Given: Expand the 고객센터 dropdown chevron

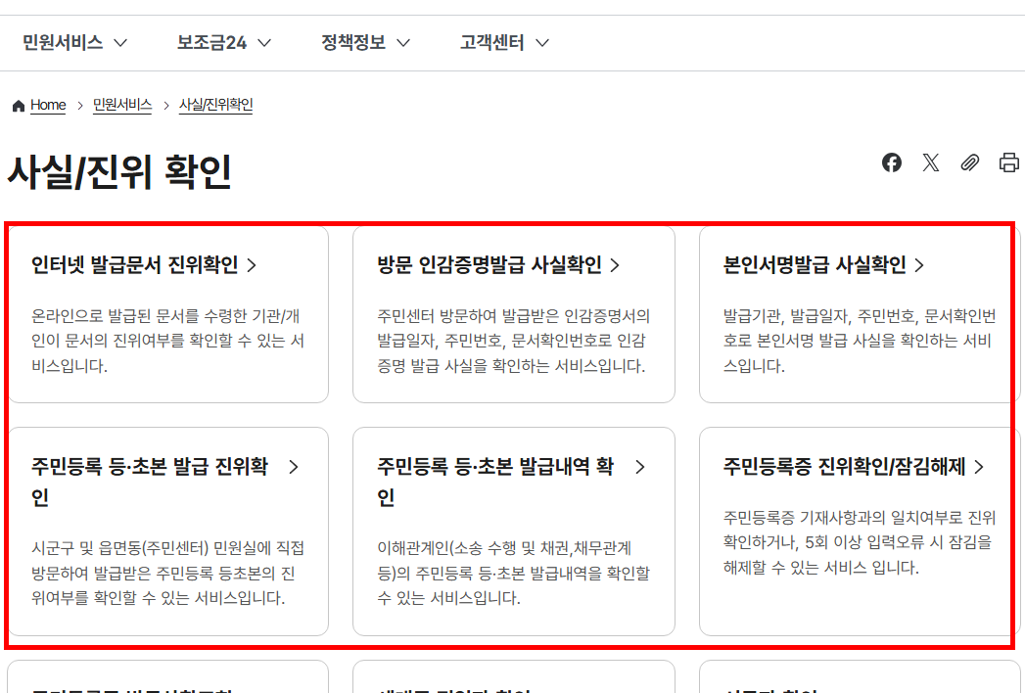Looking at the screenshot, I should coord(544,42).
